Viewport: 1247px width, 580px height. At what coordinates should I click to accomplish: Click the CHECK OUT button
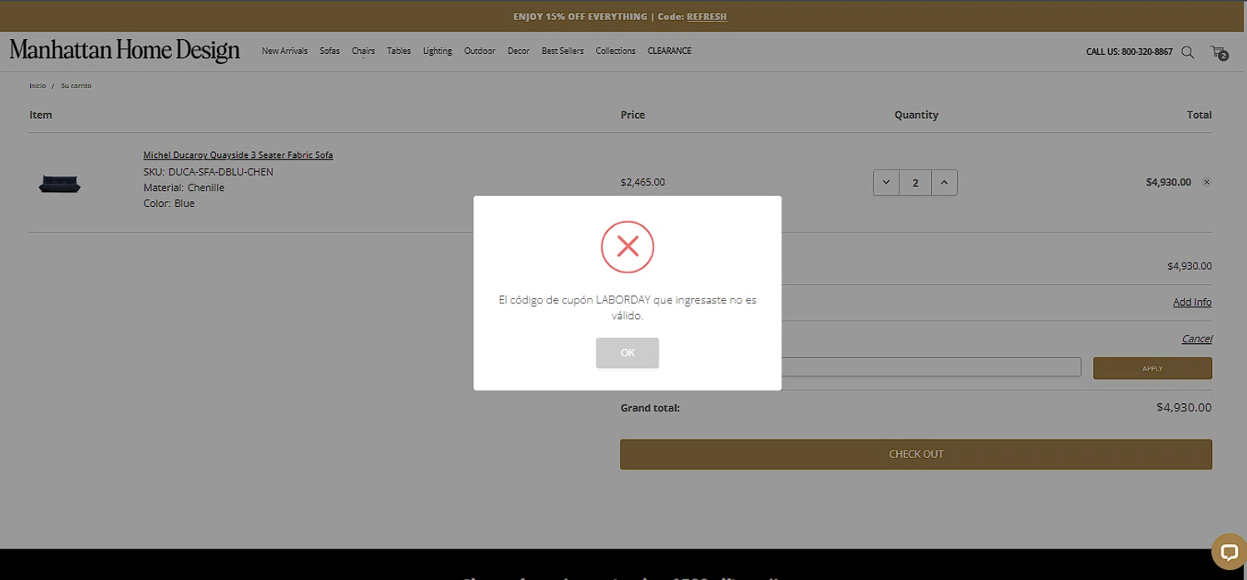click(x=916, y=455)
